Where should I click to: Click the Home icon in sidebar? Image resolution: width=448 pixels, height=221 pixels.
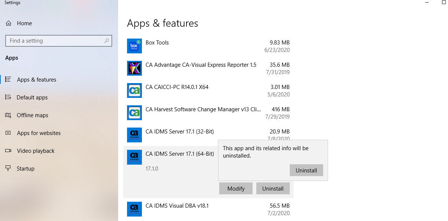point(9,23)
